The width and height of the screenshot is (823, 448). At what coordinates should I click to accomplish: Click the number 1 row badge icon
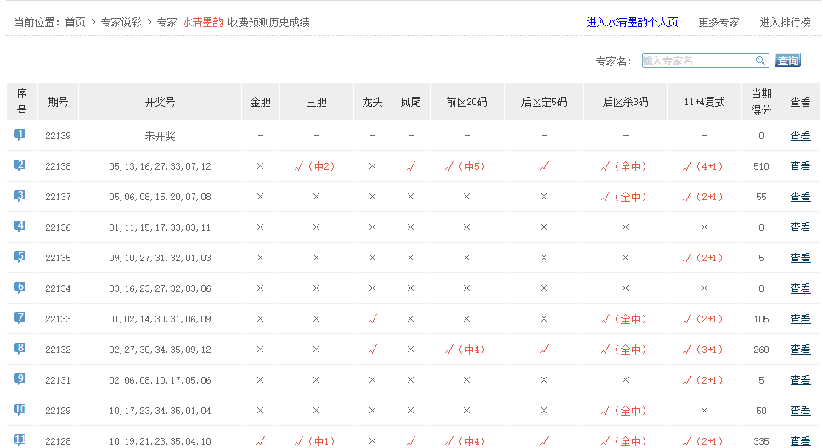tap(20, 135)
